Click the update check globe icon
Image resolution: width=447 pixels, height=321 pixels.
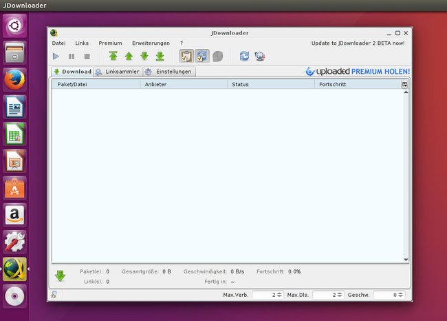[x=260, y=56]
